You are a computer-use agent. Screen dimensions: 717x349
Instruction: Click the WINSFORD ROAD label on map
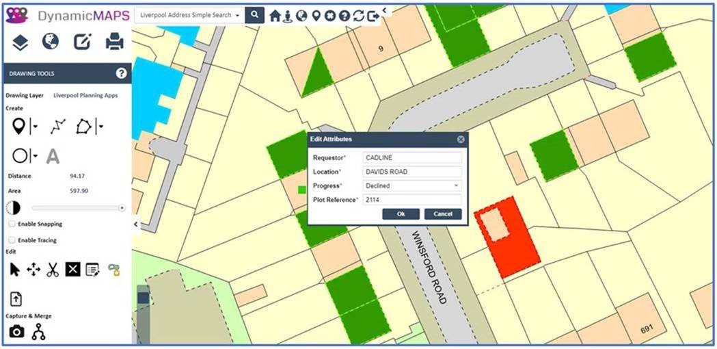(429, 268)
